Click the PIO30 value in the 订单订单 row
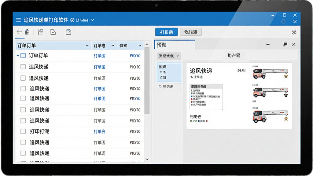This screenshot has width=313, height=176. coord(135,56)
